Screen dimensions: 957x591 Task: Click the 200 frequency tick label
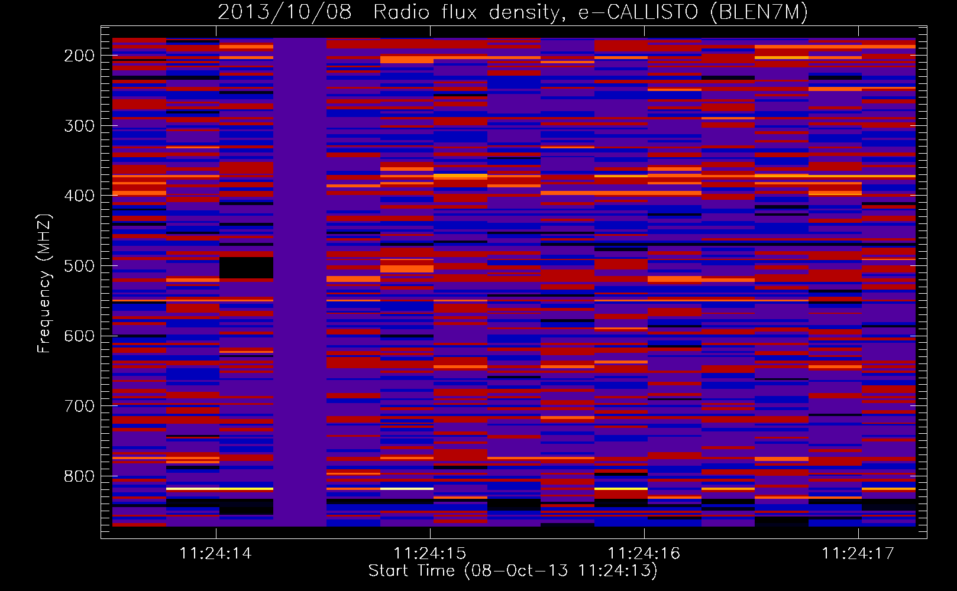point(79,56)
